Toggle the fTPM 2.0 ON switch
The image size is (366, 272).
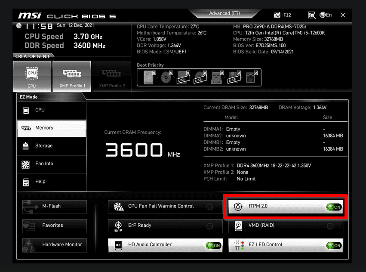coord(334,207)
